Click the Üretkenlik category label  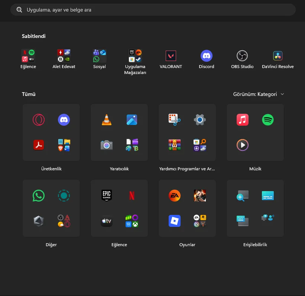point(51,169)
